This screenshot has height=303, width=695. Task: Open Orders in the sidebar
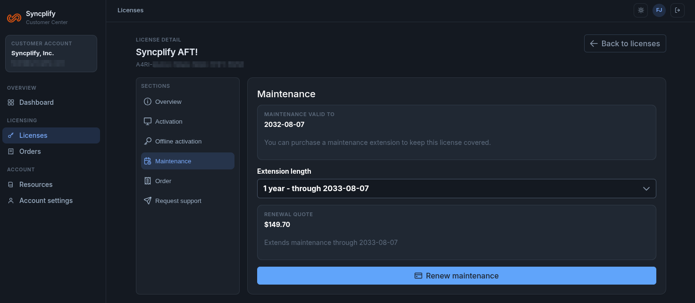coord(51,151)
